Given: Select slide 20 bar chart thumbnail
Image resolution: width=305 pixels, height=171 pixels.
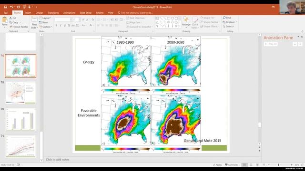Looking at the screenshot, I should tap(20, 119).
